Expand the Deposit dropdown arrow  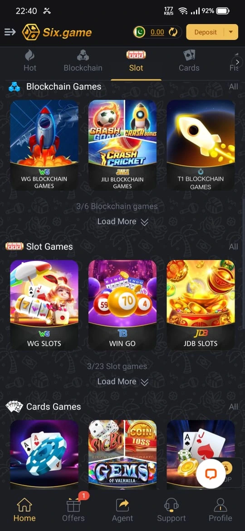click(231, 32)
